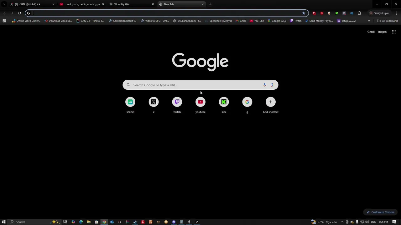Open TikTok from the taskbar
The height and width of the screenshot is (225, 401).
click(x=197, y=222)
